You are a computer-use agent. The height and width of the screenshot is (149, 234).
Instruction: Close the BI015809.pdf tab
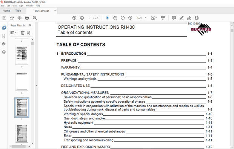coord(55,11)
